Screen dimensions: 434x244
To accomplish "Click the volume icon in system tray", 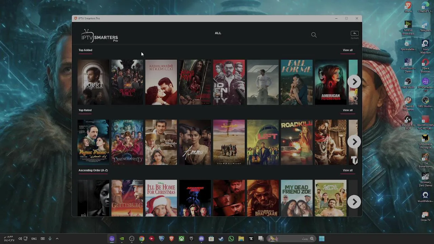I will [20, 239].
